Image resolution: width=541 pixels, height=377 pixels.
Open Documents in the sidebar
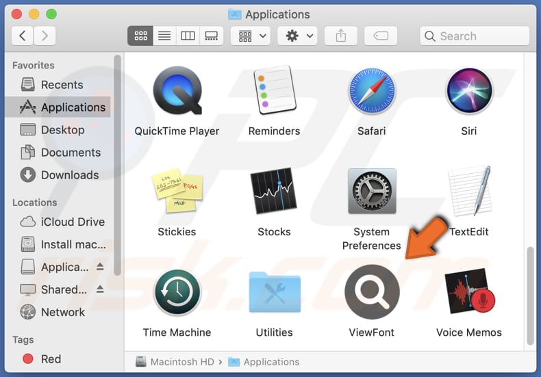coord(58,153)
